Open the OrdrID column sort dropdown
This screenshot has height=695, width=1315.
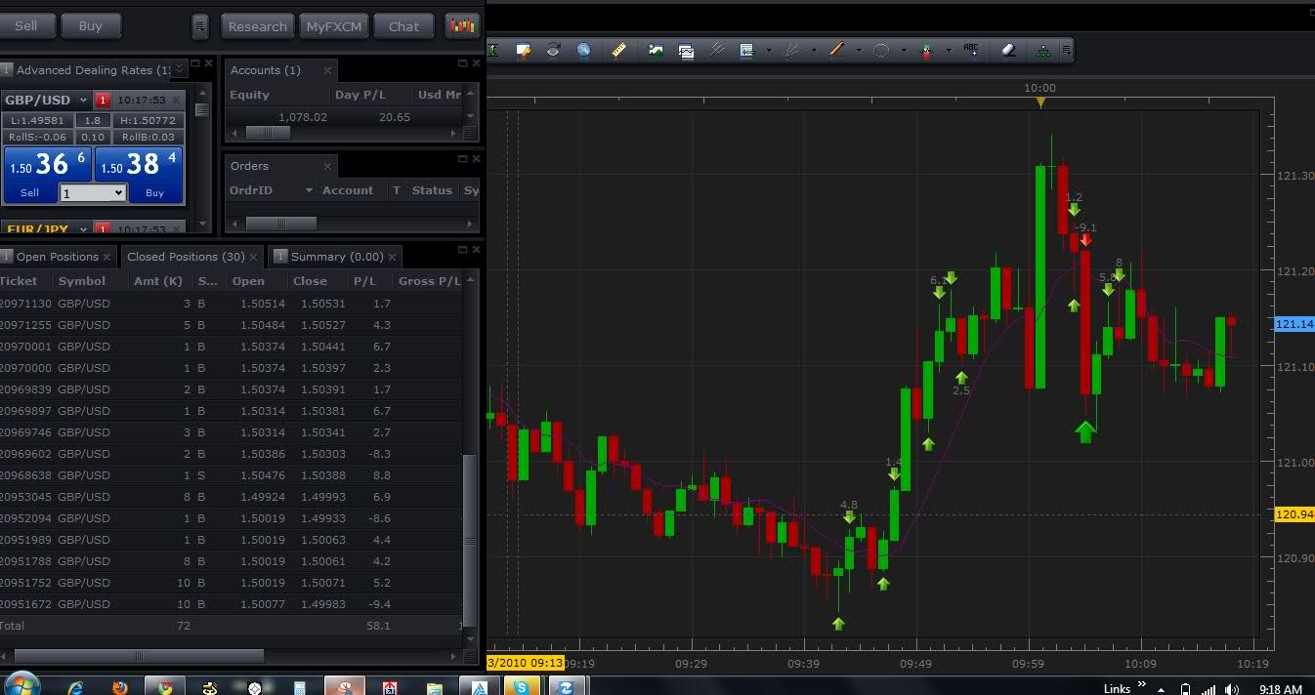309,190
